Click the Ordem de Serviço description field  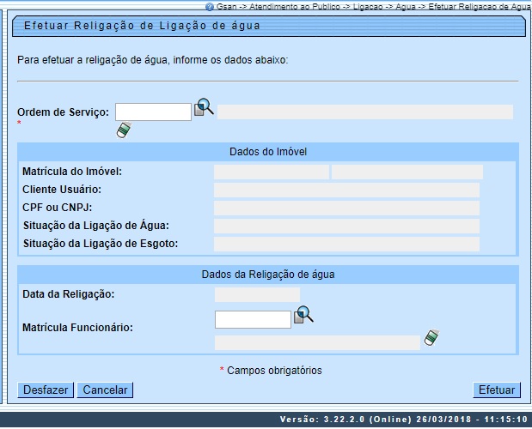coord(364,112)
